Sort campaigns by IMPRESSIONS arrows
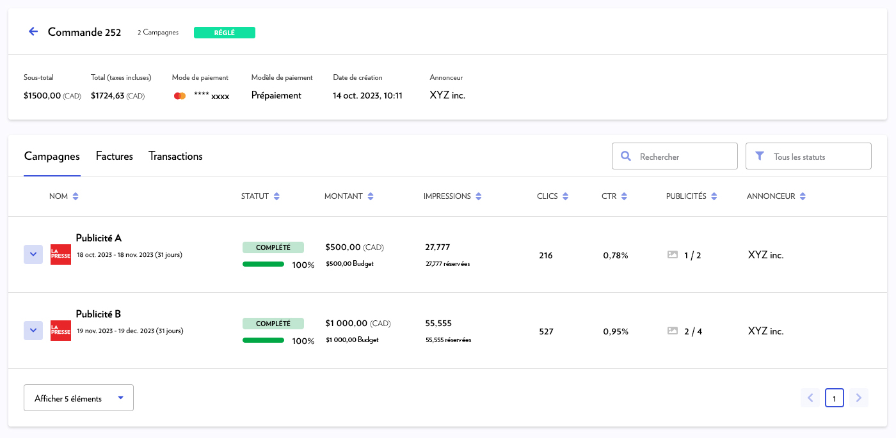This screenshot has height=438, width=896. tap(479, 196)
